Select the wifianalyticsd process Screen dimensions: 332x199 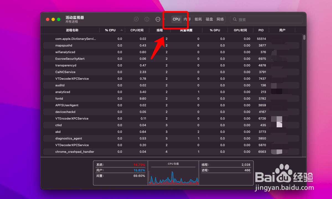click(x=171, y=52)
